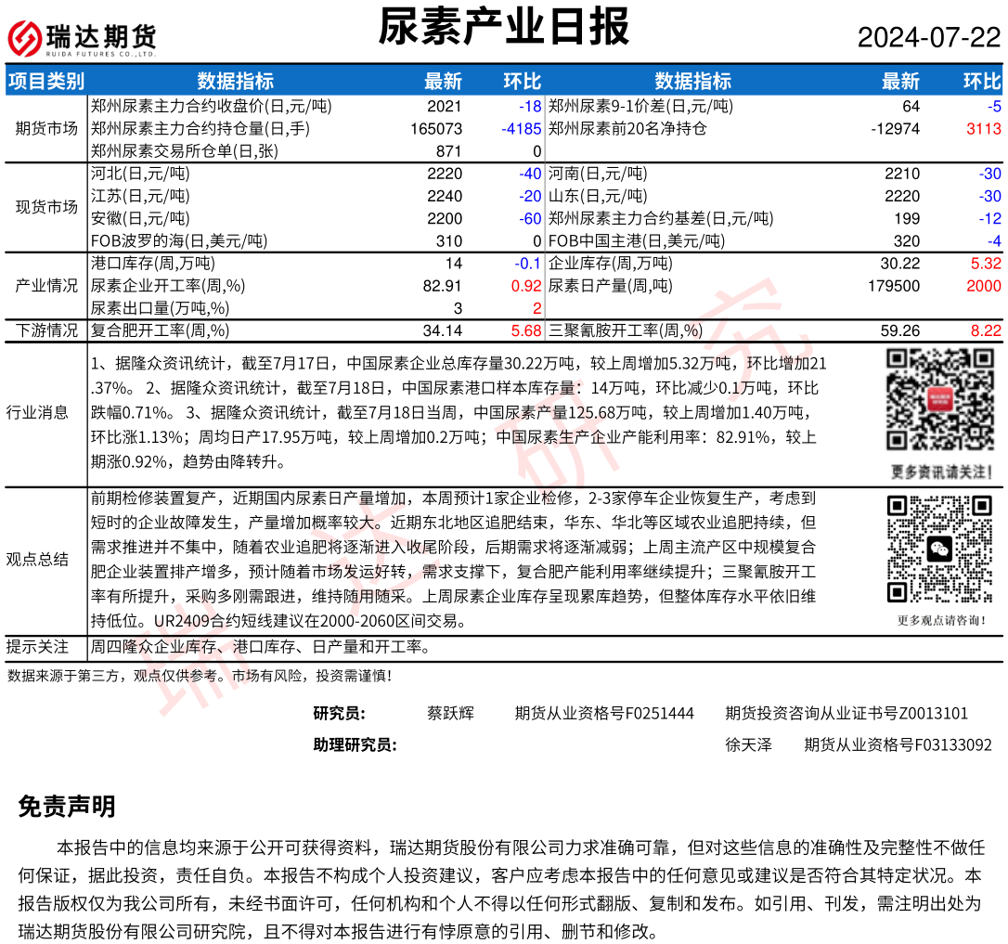Click the 三聚氰胺开工率 indicator label

click(626, 330)
